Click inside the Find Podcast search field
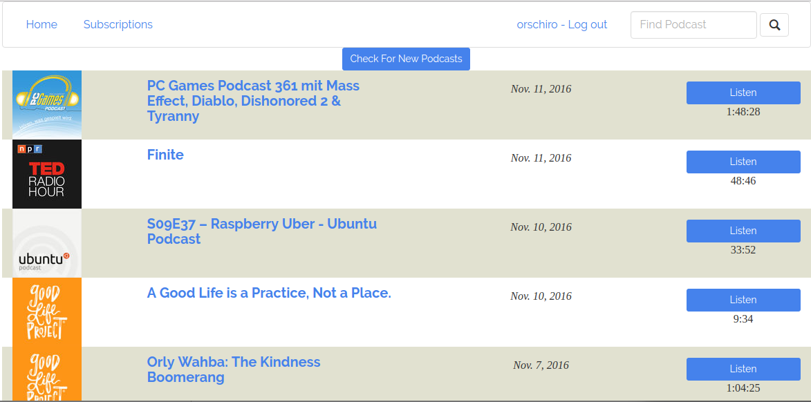Viewport: 811px width, 402px height. 693,24
